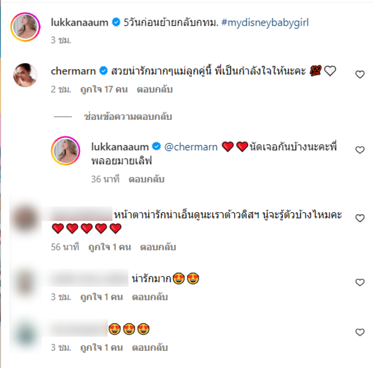The image size is (374, 368).
Task: Open chermarn's profile picture
Action: click(x=25, y=75)
